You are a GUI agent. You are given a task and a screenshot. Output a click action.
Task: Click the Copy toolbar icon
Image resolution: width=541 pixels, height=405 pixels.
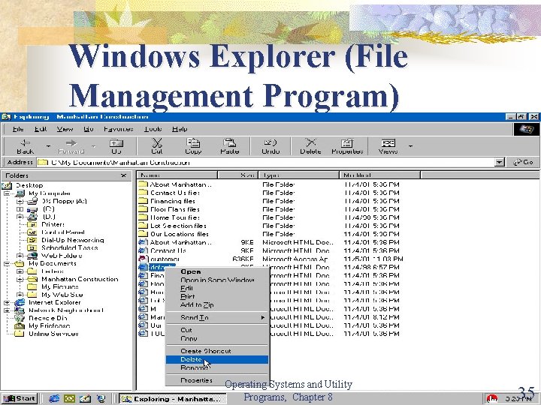pyautogui.click(x=193, y=146)
